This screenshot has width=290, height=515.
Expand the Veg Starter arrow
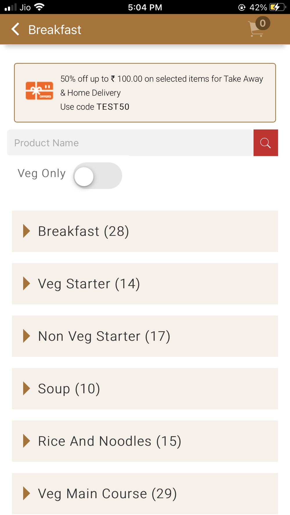(26, 284)
